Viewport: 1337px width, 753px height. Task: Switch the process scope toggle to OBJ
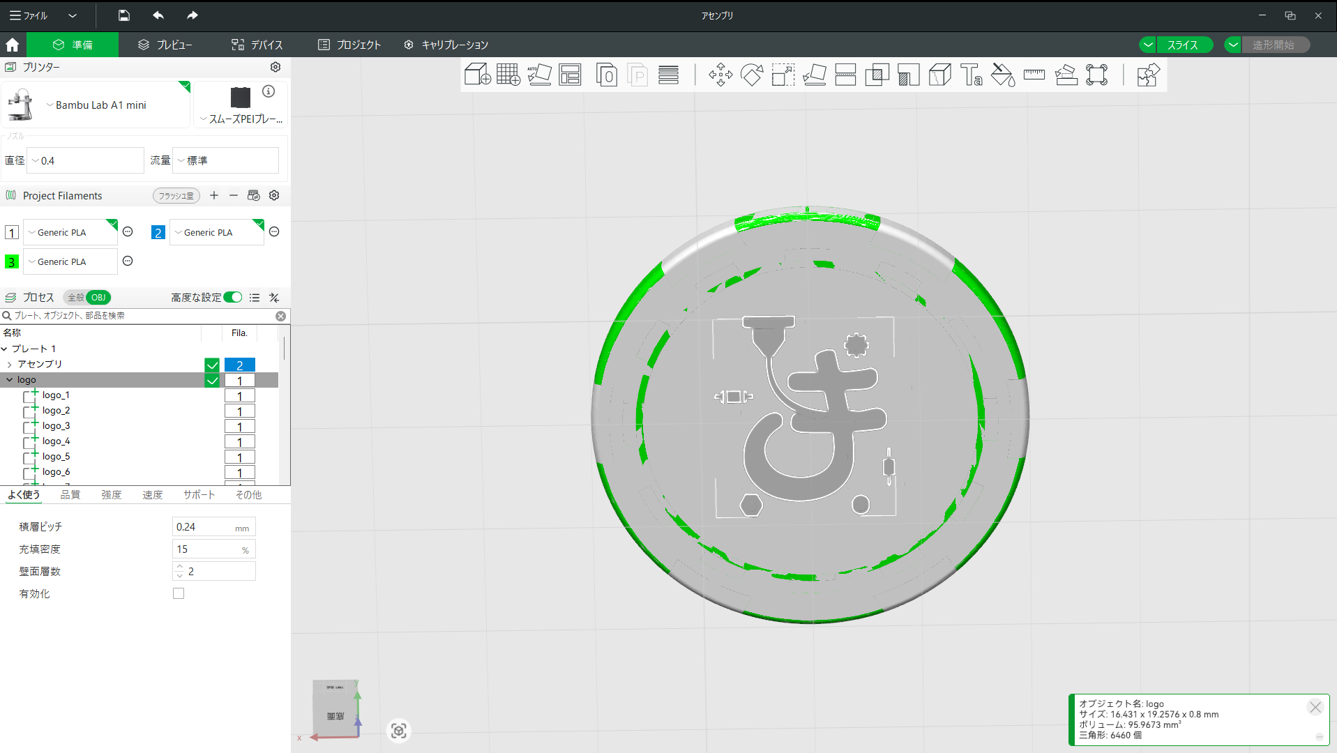(x=98, y=298)
